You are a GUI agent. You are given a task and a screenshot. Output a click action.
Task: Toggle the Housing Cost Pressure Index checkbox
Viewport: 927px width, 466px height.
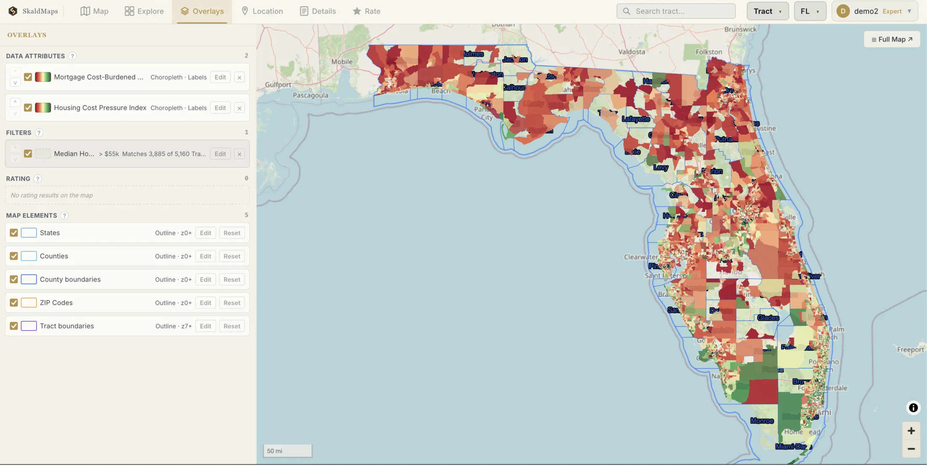click(x=28, y=108)
